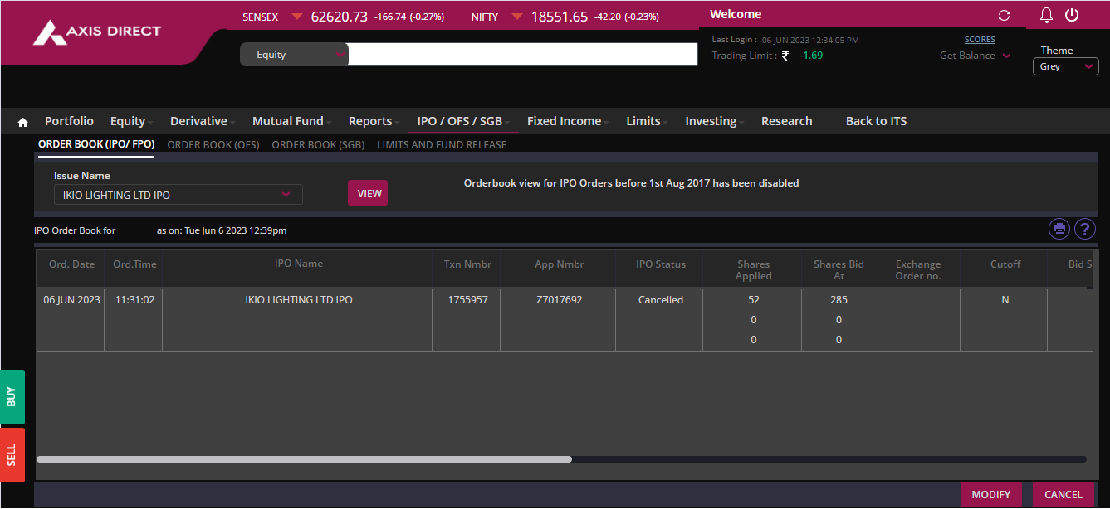This screenshot has height=509, width=1110.
Task: Click the IPO Status column header
Action: [x=661, y=264]
